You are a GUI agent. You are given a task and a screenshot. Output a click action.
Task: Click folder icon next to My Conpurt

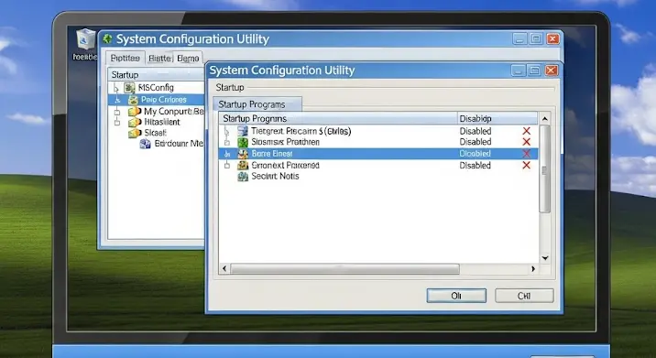135,112
